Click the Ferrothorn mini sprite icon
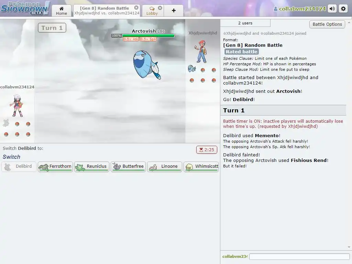The height and width of the screenshot is (264, 352). click(44, 167)
